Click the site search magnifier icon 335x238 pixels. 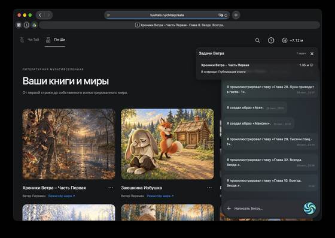[257, 40]
